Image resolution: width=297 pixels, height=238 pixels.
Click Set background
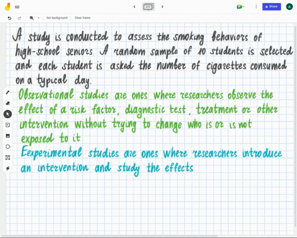pyautogui.click(x=57, y=18)
